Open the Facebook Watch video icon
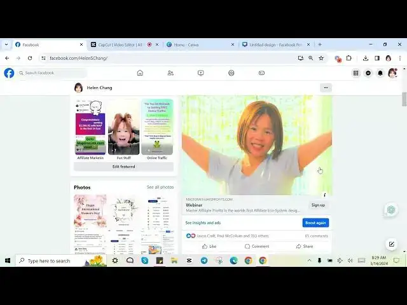 pos(200,73)
